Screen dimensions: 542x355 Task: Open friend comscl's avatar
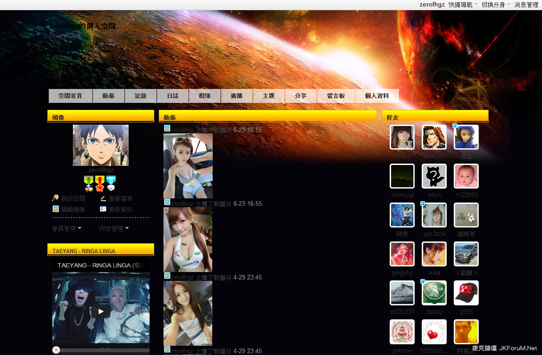pyautogui.click(x=402, y=137)
